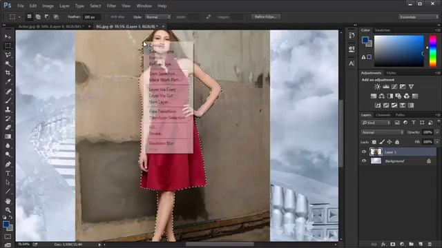Select the Rectangular Marquee tool in toolbox
This screenshot has width=442, height=248.
pos(8,45)
